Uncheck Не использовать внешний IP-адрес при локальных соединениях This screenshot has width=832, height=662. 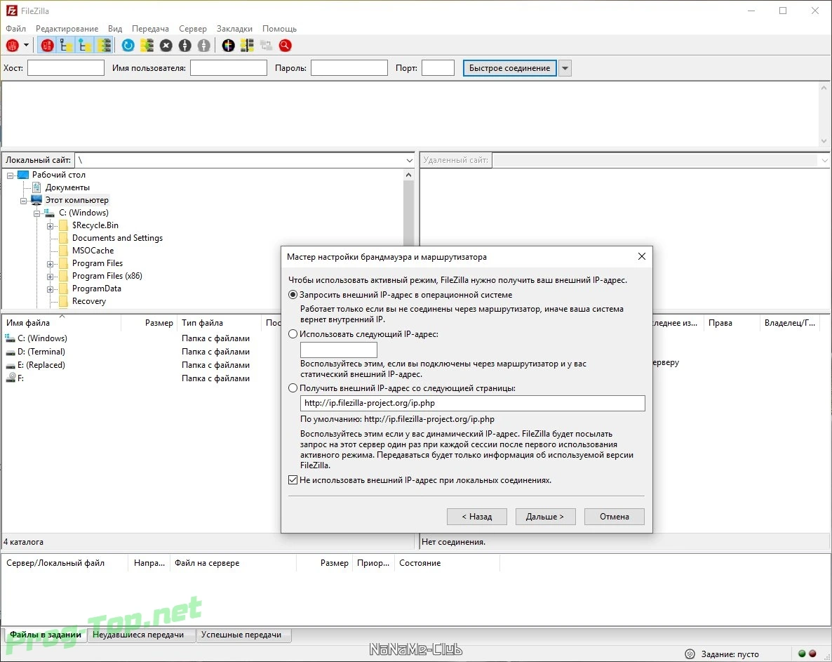(293, 480)
